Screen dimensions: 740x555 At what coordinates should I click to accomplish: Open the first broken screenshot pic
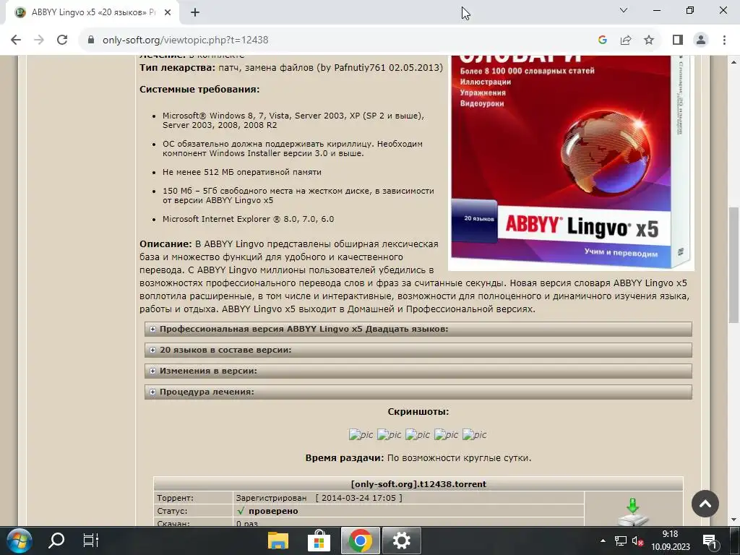[361, 434]
